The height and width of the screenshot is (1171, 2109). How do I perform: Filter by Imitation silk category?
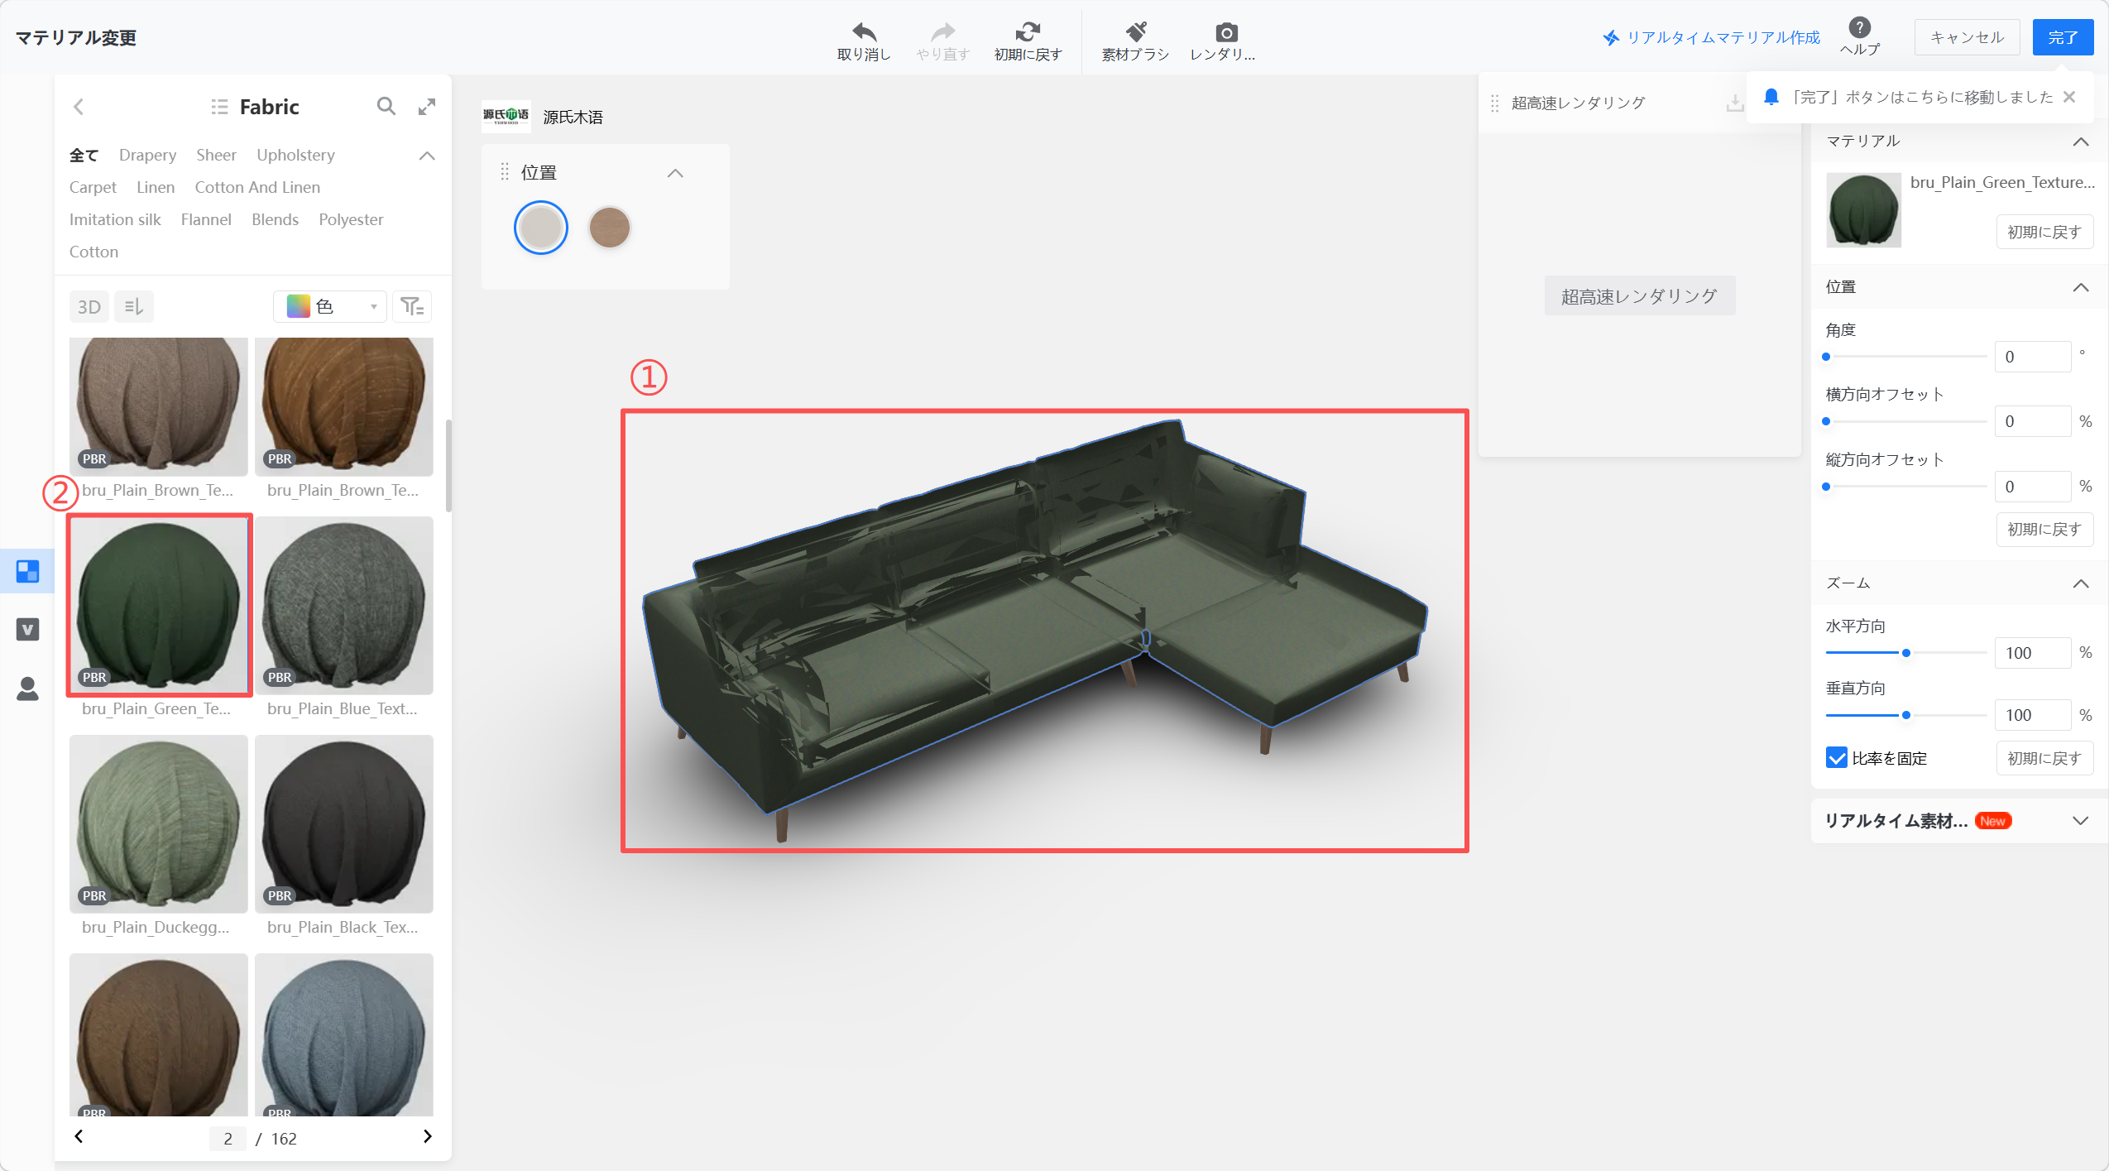tap(115, 219)
